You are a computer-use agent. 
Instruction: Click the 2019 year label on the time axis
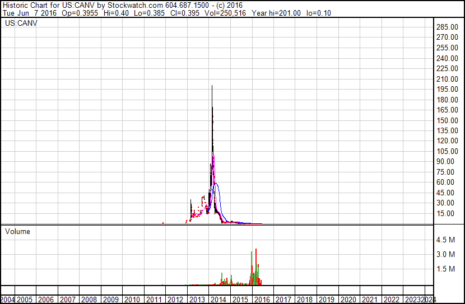pyautogui.click(x=327, y=300)
